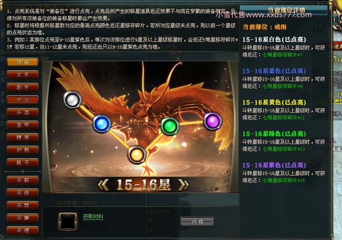Select the blue orb node
This screenshot has width=342, height=240.
click(x=102, y=124)
